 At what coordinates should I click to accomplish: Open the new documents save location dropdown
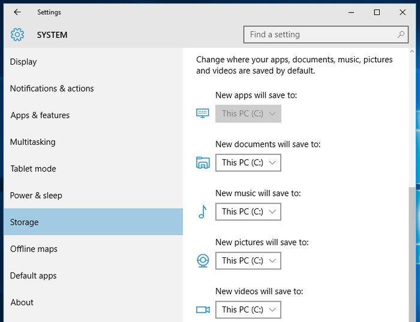tap(248, 162)
